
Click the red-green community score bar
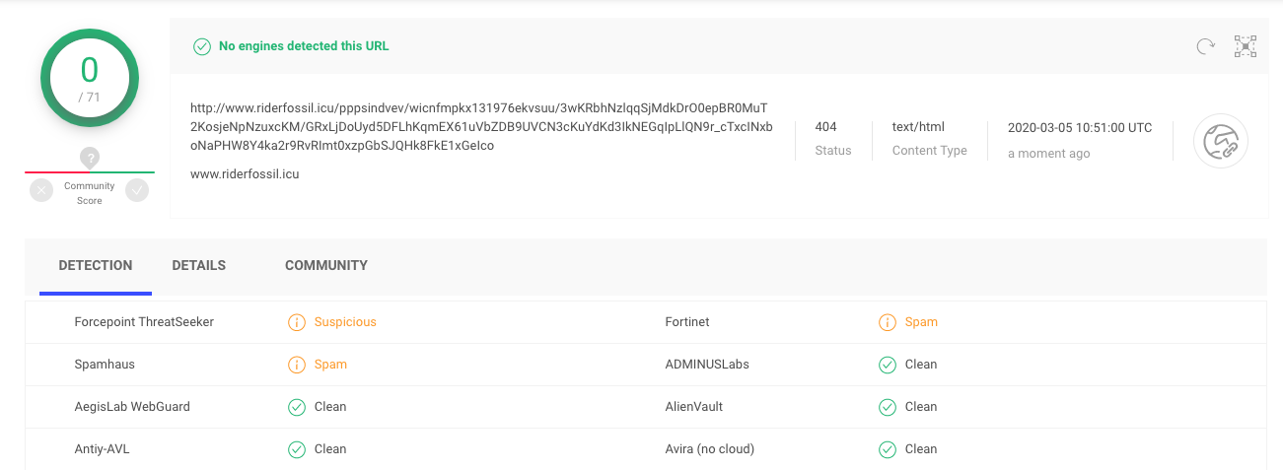click(90, 172)
